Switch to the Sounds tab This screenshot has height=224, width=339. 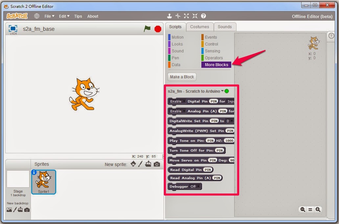tap(225, 27)
